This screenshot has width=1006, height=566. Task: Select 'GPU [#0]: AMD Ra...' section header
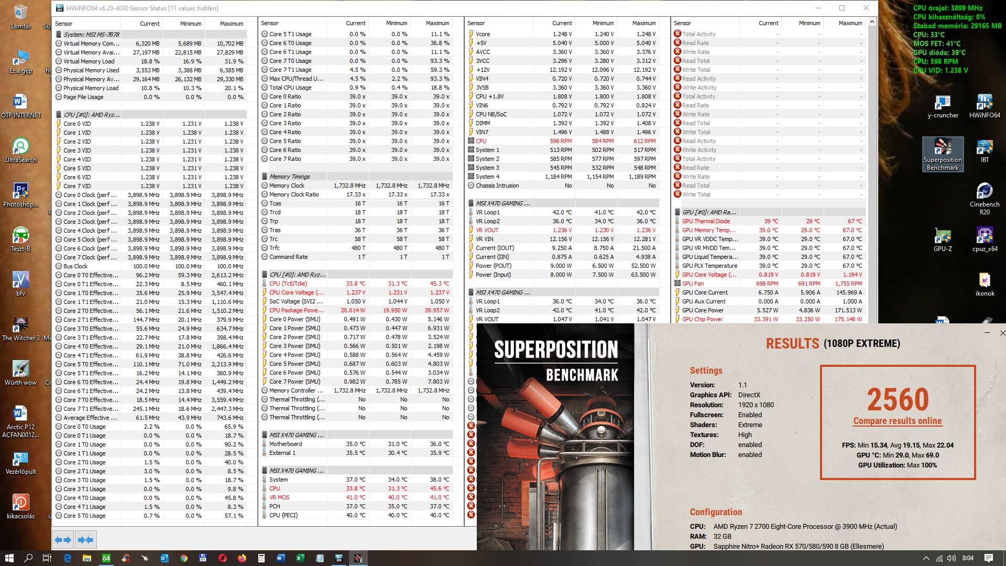pos(769,212)
